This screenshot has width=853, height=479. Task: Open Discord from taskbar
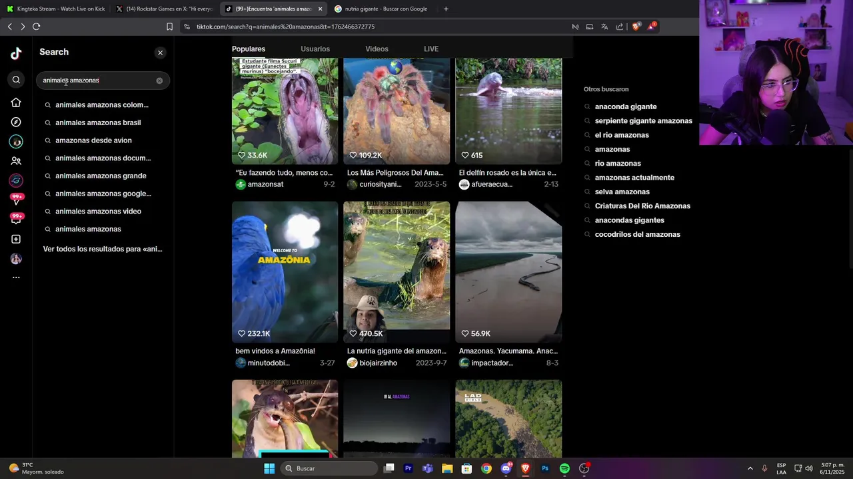506,468
